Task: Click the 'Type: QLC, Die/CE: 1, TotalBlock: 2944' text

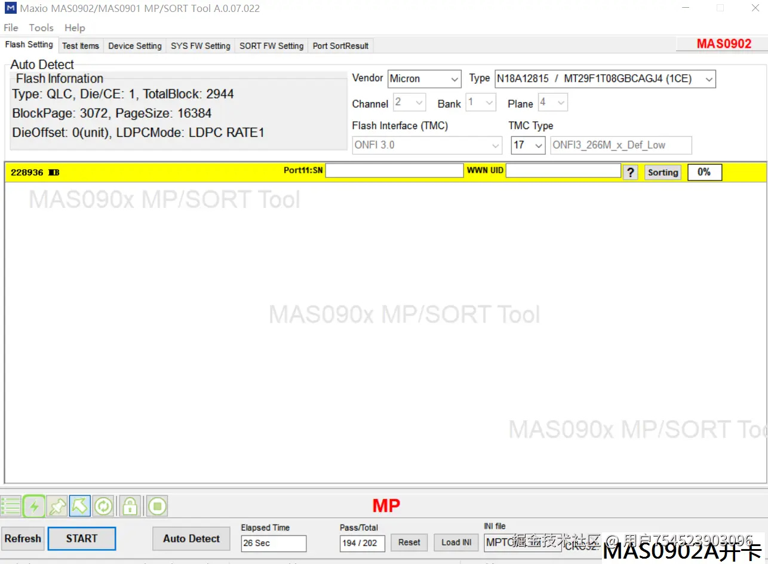Action: point(123,94)
